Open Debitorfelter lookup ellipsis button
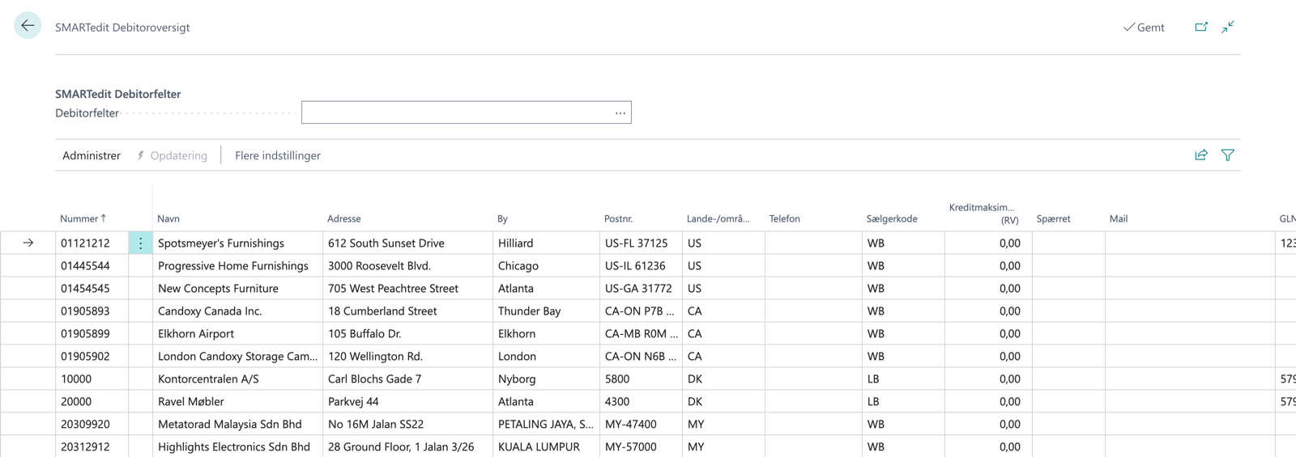This screenshot has height=457, width=1296. click(x=620, y=113)
